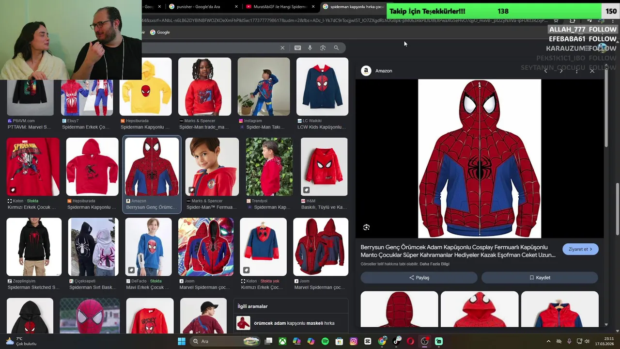This screenshot has height=349, width=620.
Task: Open the Zepplingiyim black hoodie result
Action: 34,247
